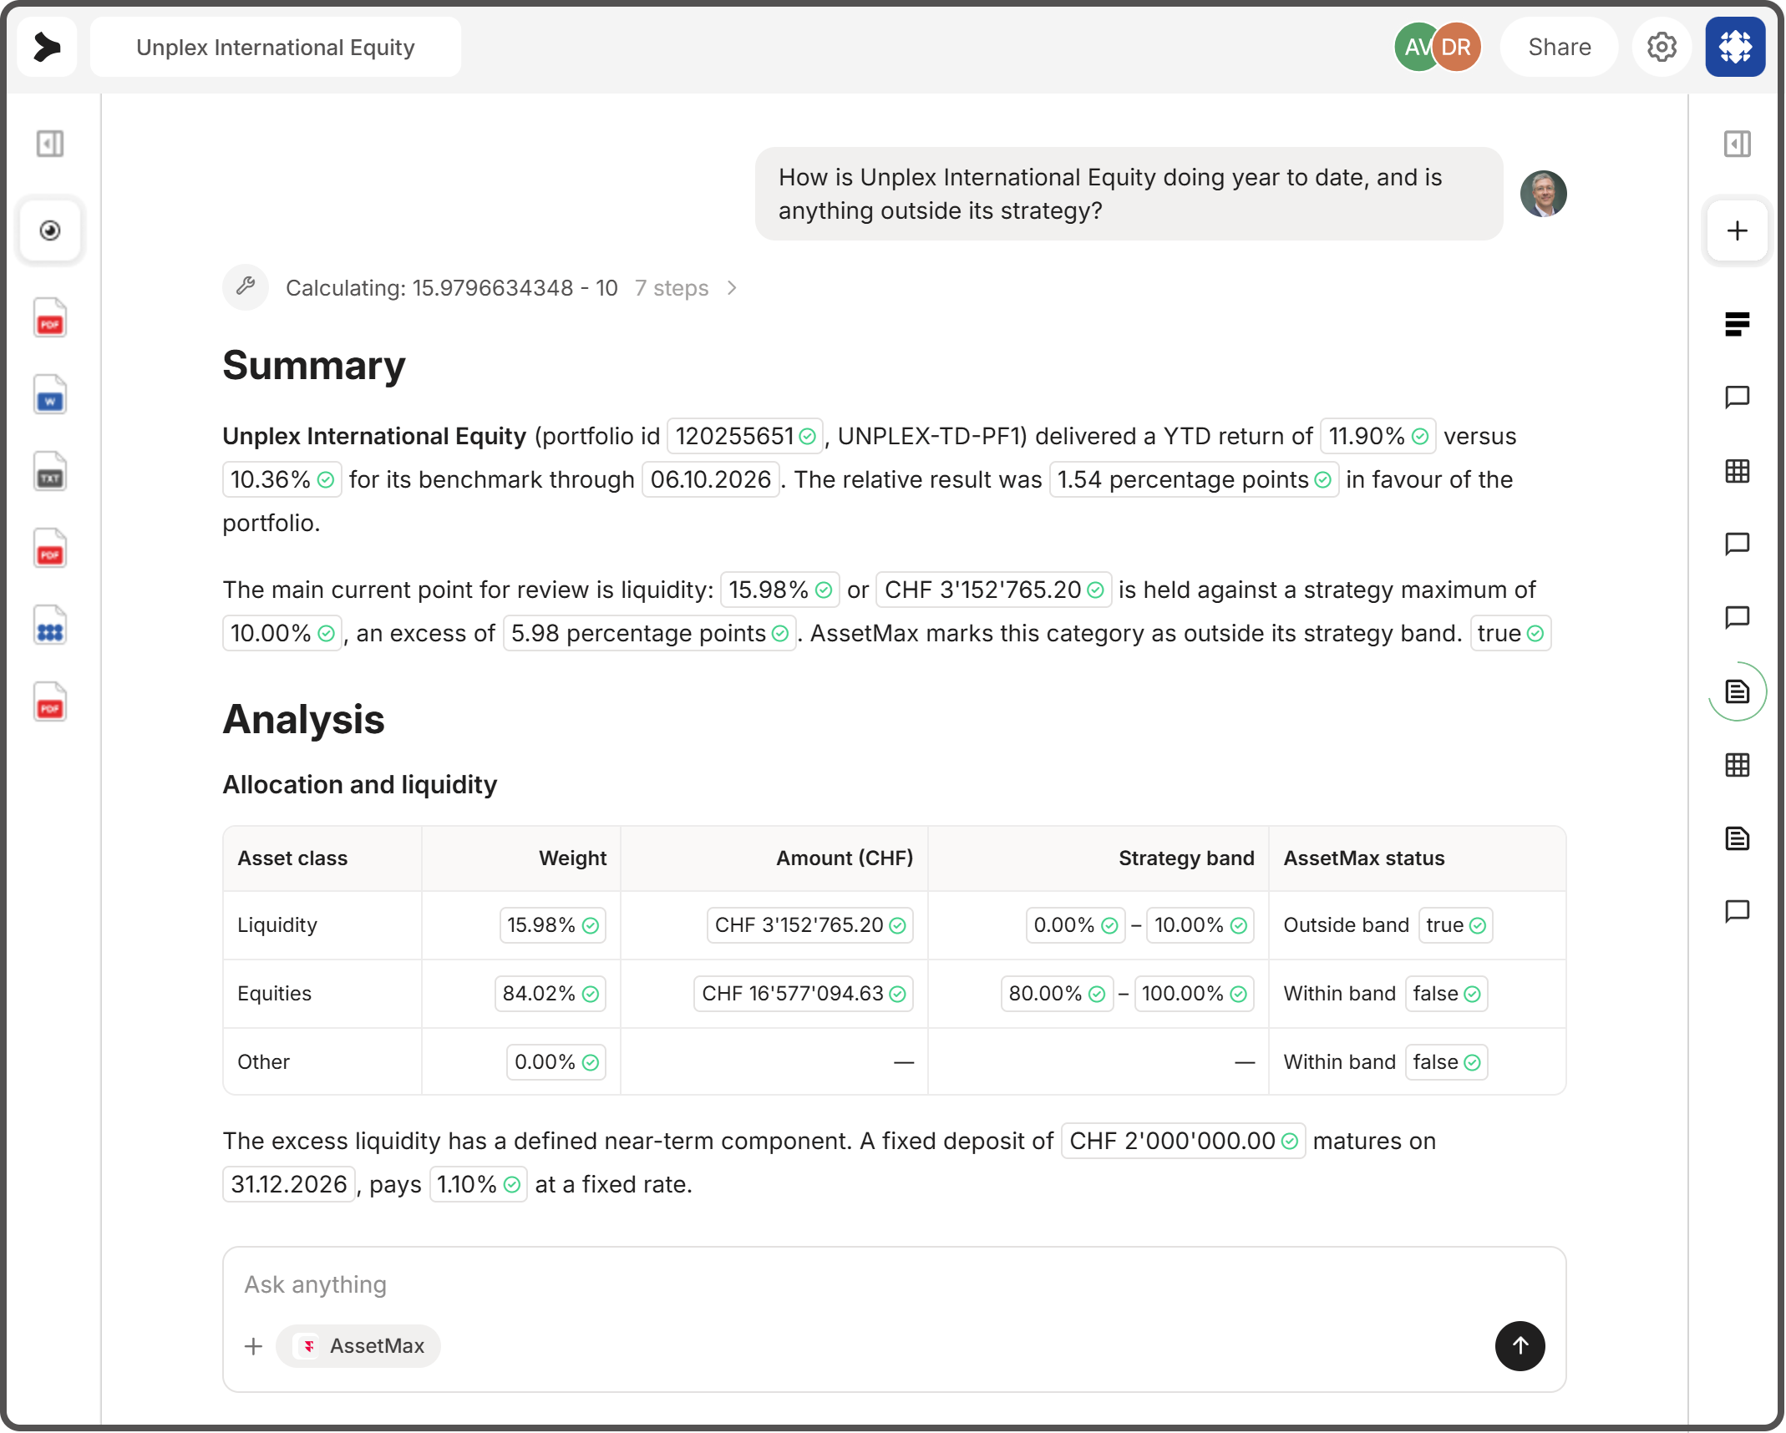Click the portfolio id 120255651 chip
Image resolution: width=1786 pixels, height=1433 pixels.
[745, 436]
